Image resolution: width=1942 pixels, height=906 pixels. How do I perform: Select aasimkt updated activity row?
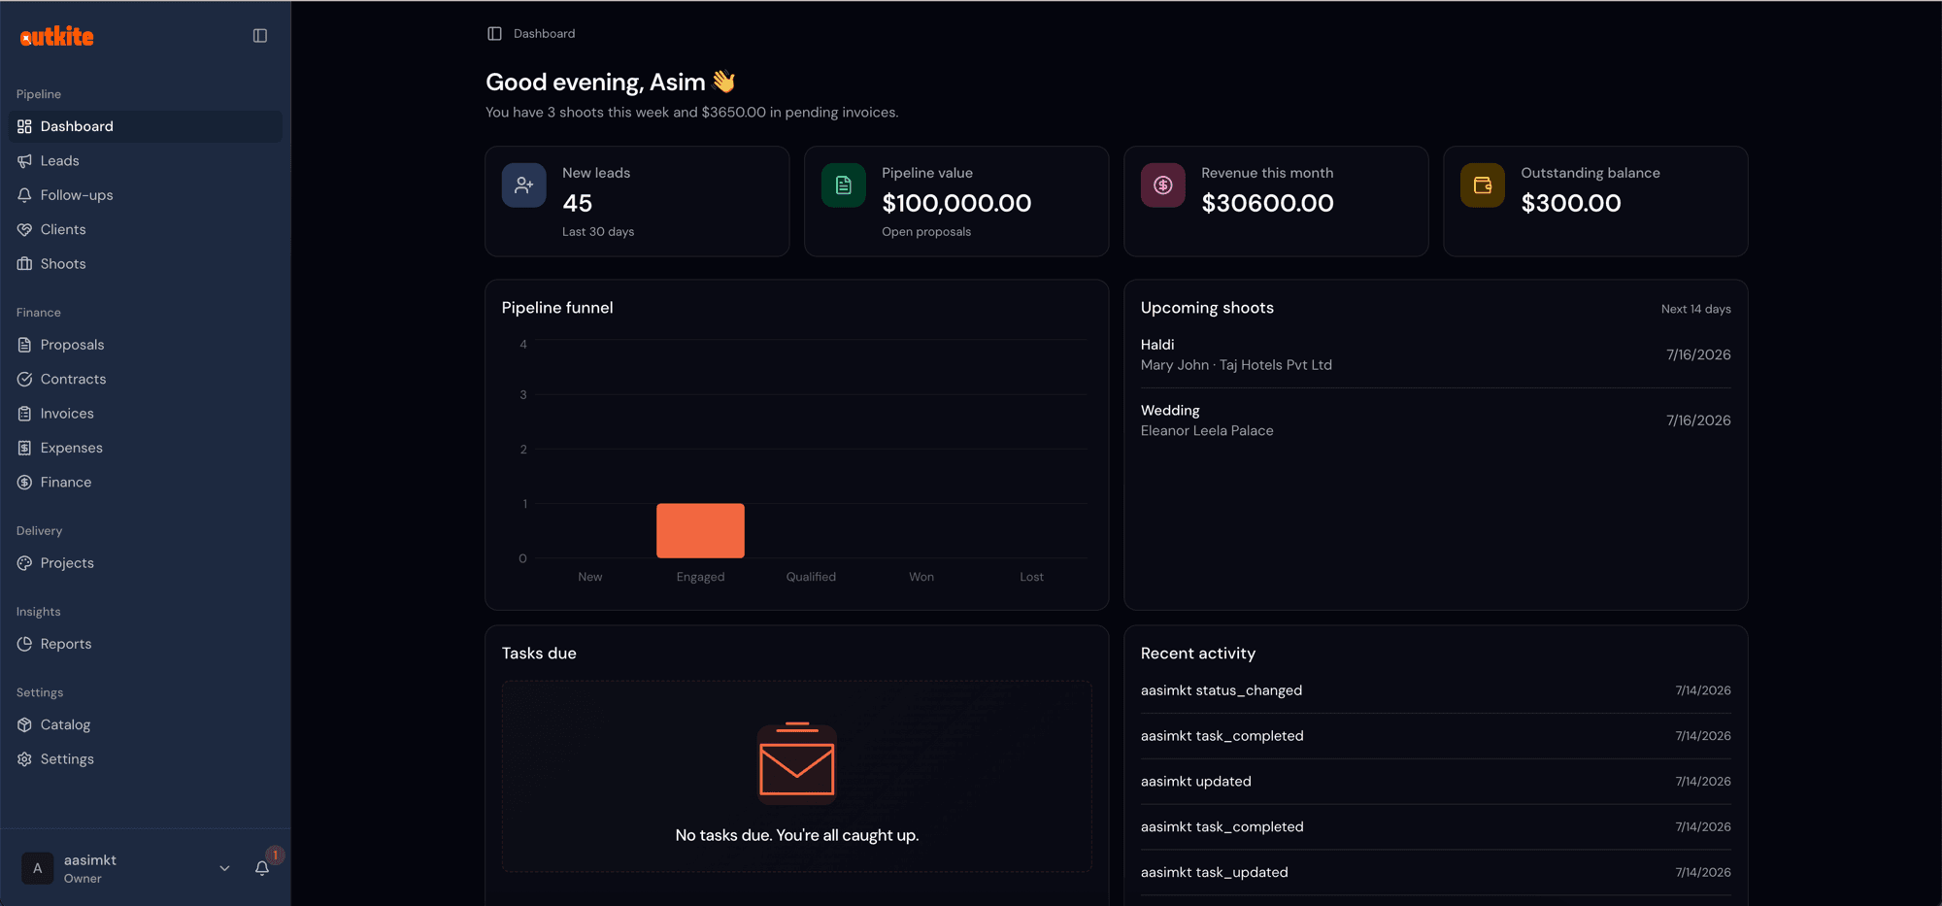(x=1435, y=782)
